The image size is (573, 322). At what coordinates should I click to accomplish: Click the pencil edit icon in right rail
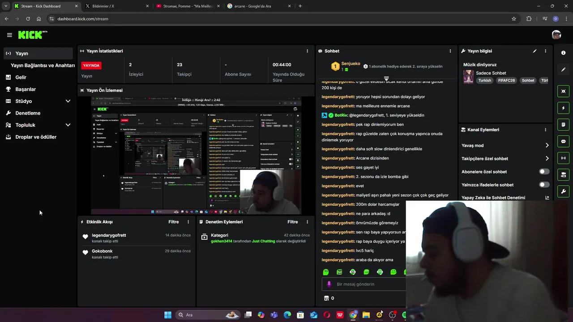click(563, 69)
